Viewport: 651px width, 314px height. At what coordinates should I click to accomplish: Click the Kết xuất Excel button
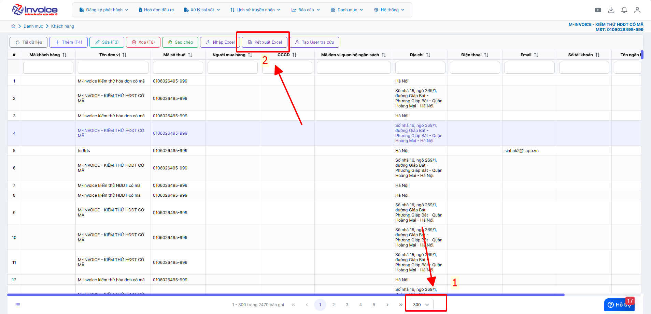pyautogui.click(x=265, y=42)
